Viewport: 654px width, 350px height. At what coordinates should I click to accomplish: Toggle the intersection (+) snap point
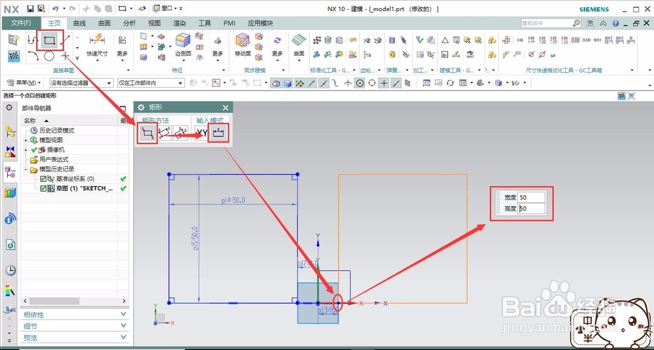point(384,83)
